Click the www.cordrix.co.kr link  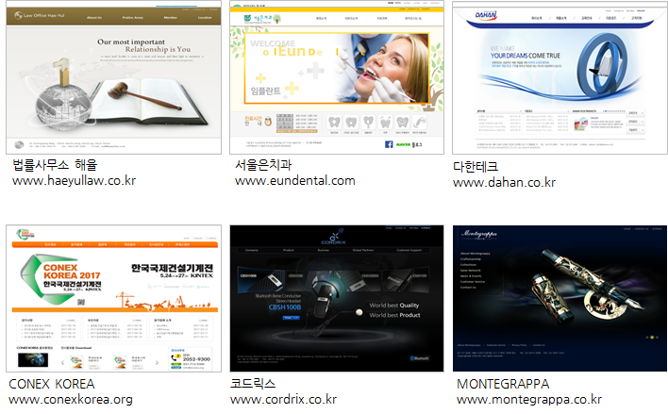283,400
